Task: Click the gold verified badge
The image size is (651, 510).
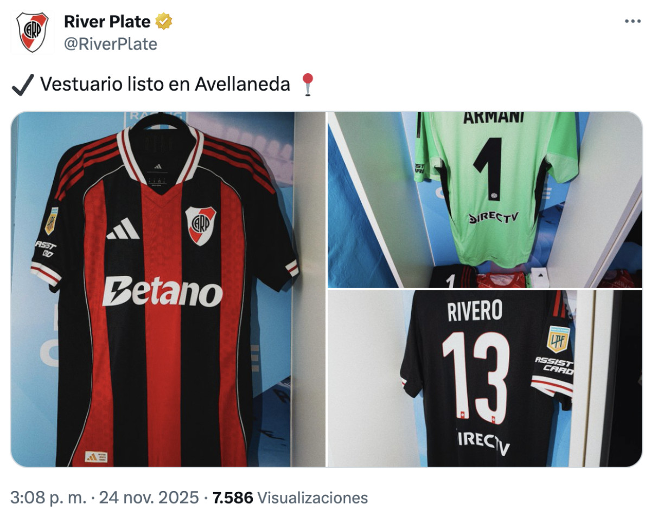Action: [164, 22]
